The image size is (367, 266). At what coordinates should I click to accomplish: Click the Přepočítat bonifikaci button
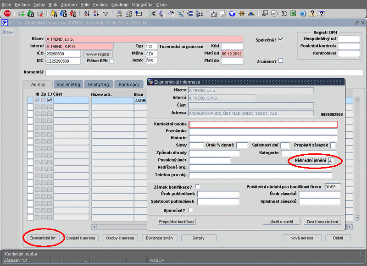click(x=177, y=222)
